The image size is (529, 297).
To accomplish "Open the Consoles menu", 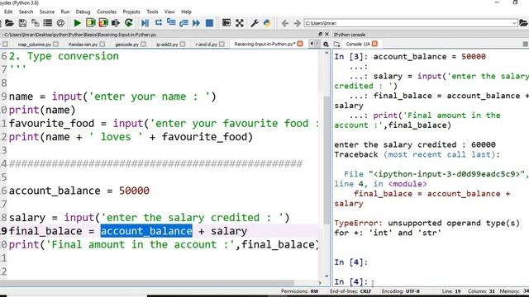I will tap(107, 12).
